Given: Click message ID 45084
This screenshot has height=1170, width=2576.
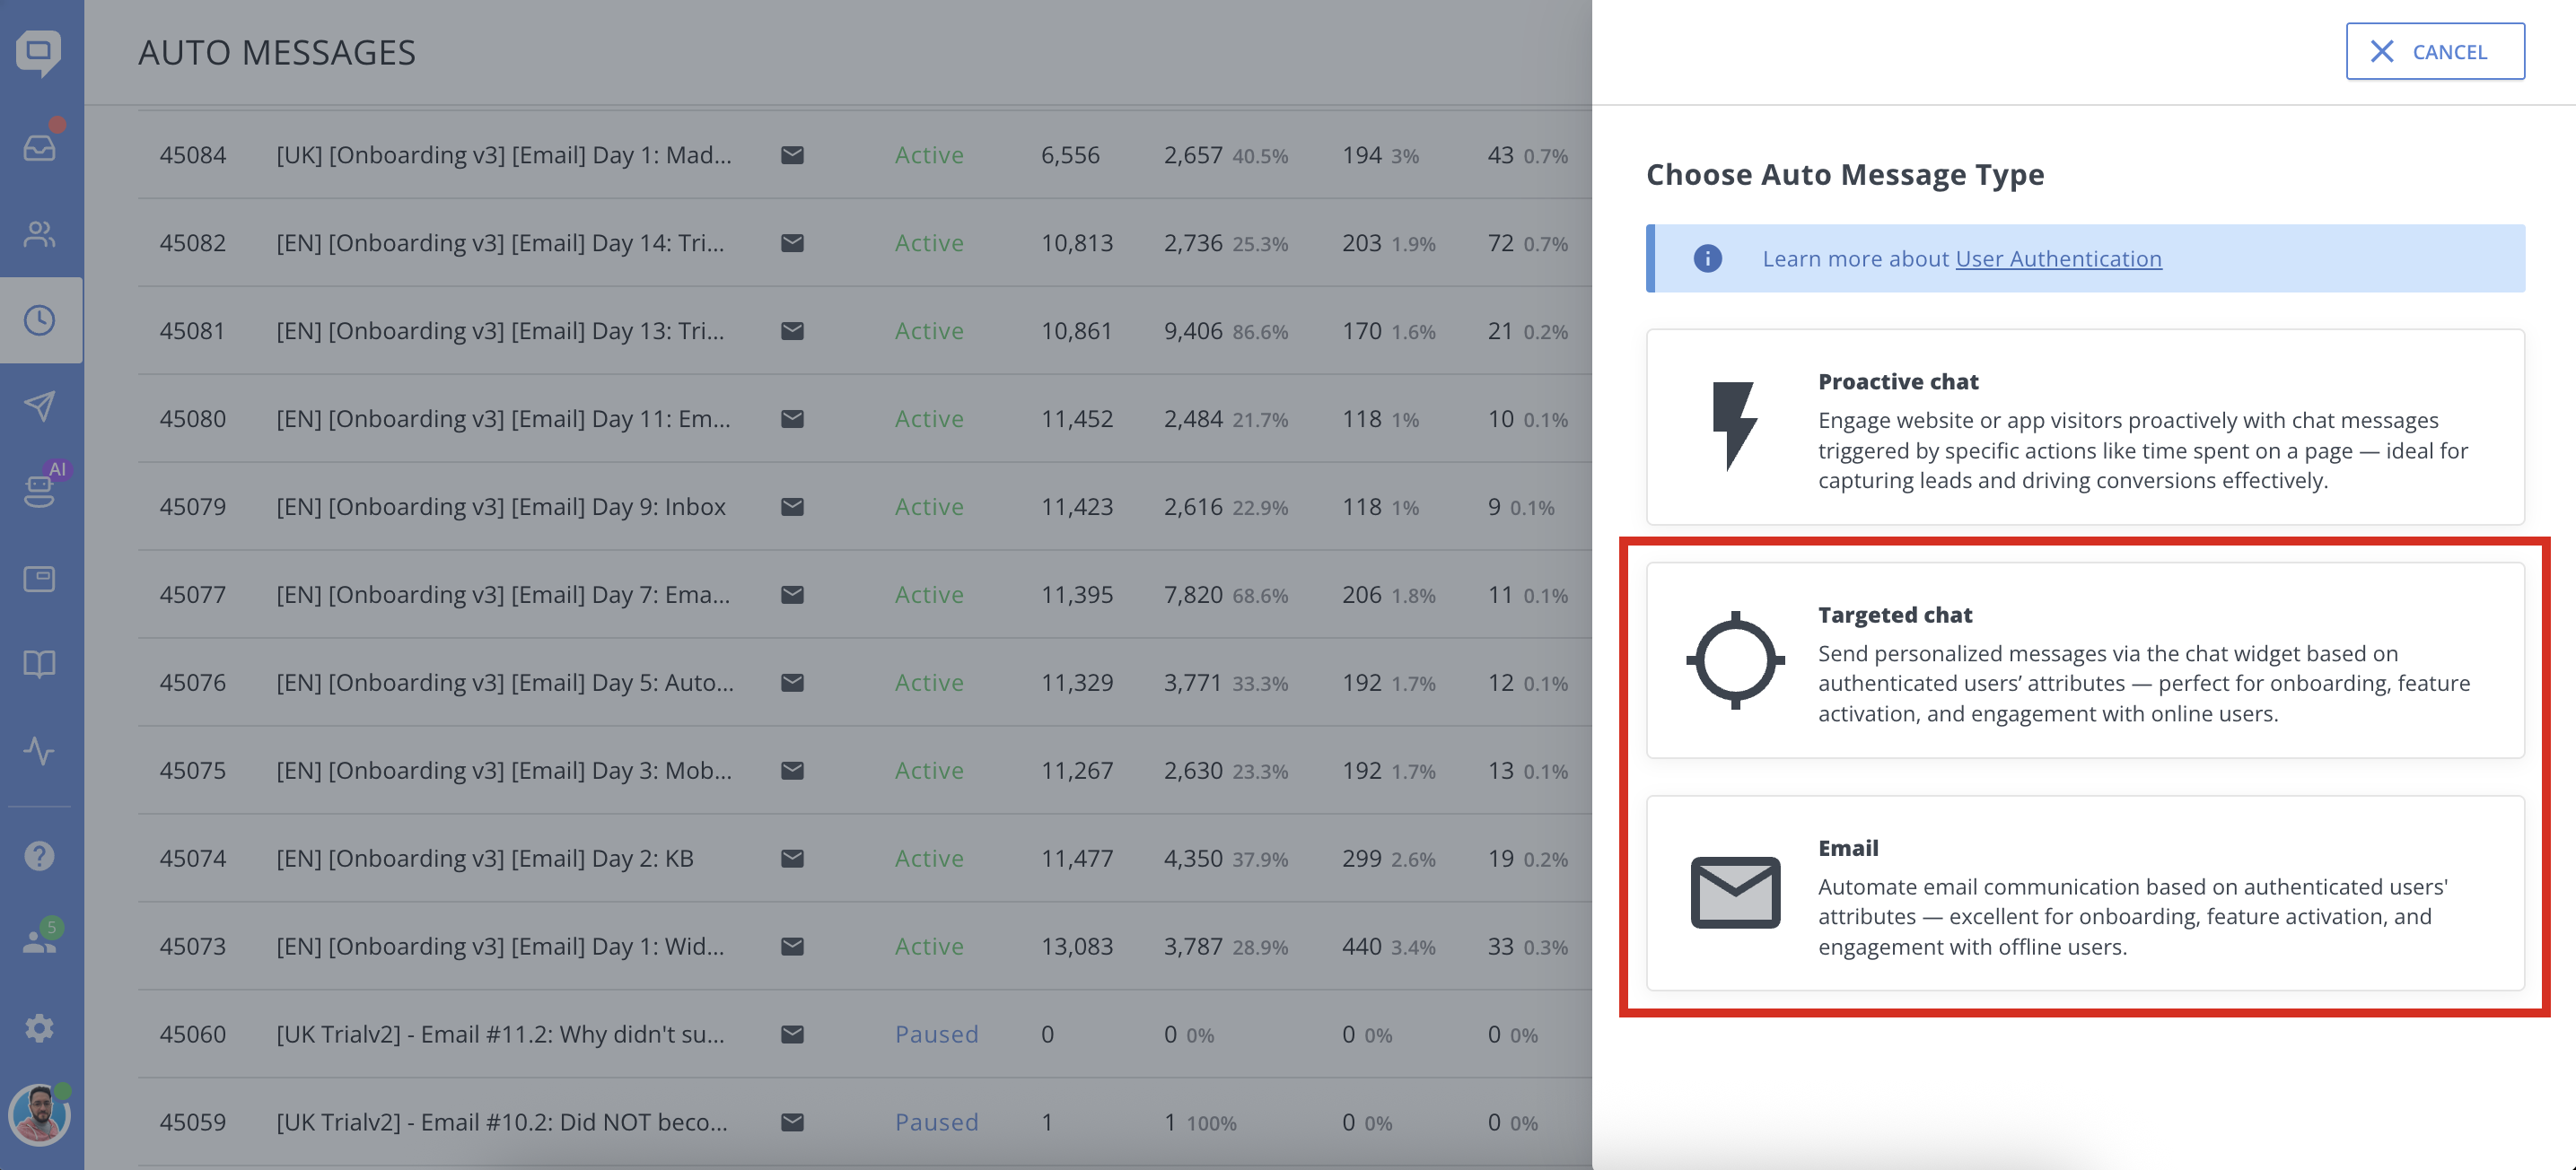Looking at the screenshot, I should [x=193, y=155].
